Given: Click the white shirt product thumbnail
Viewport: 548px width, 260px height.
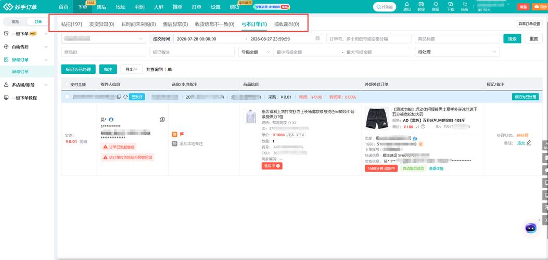Looking at the screenshot, I should [251, 116].
